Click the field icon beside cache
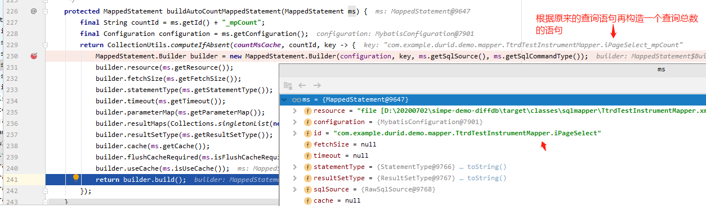The width and height of the screenshot is (706, 206). point(307,200)
